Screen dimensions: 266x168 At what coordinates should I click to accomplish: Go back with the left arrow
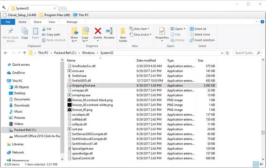(5, 53)
